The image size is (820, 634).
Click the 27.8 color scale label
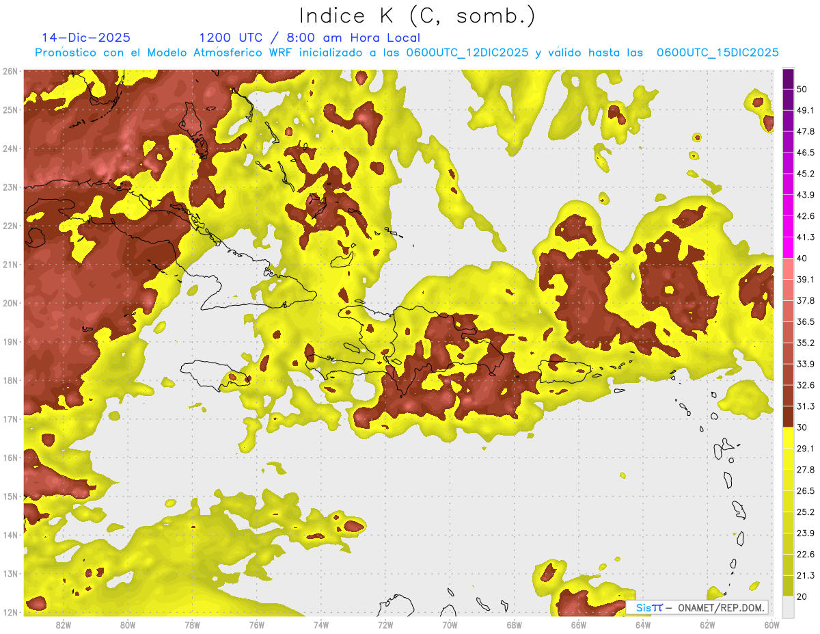click(805, 470)
